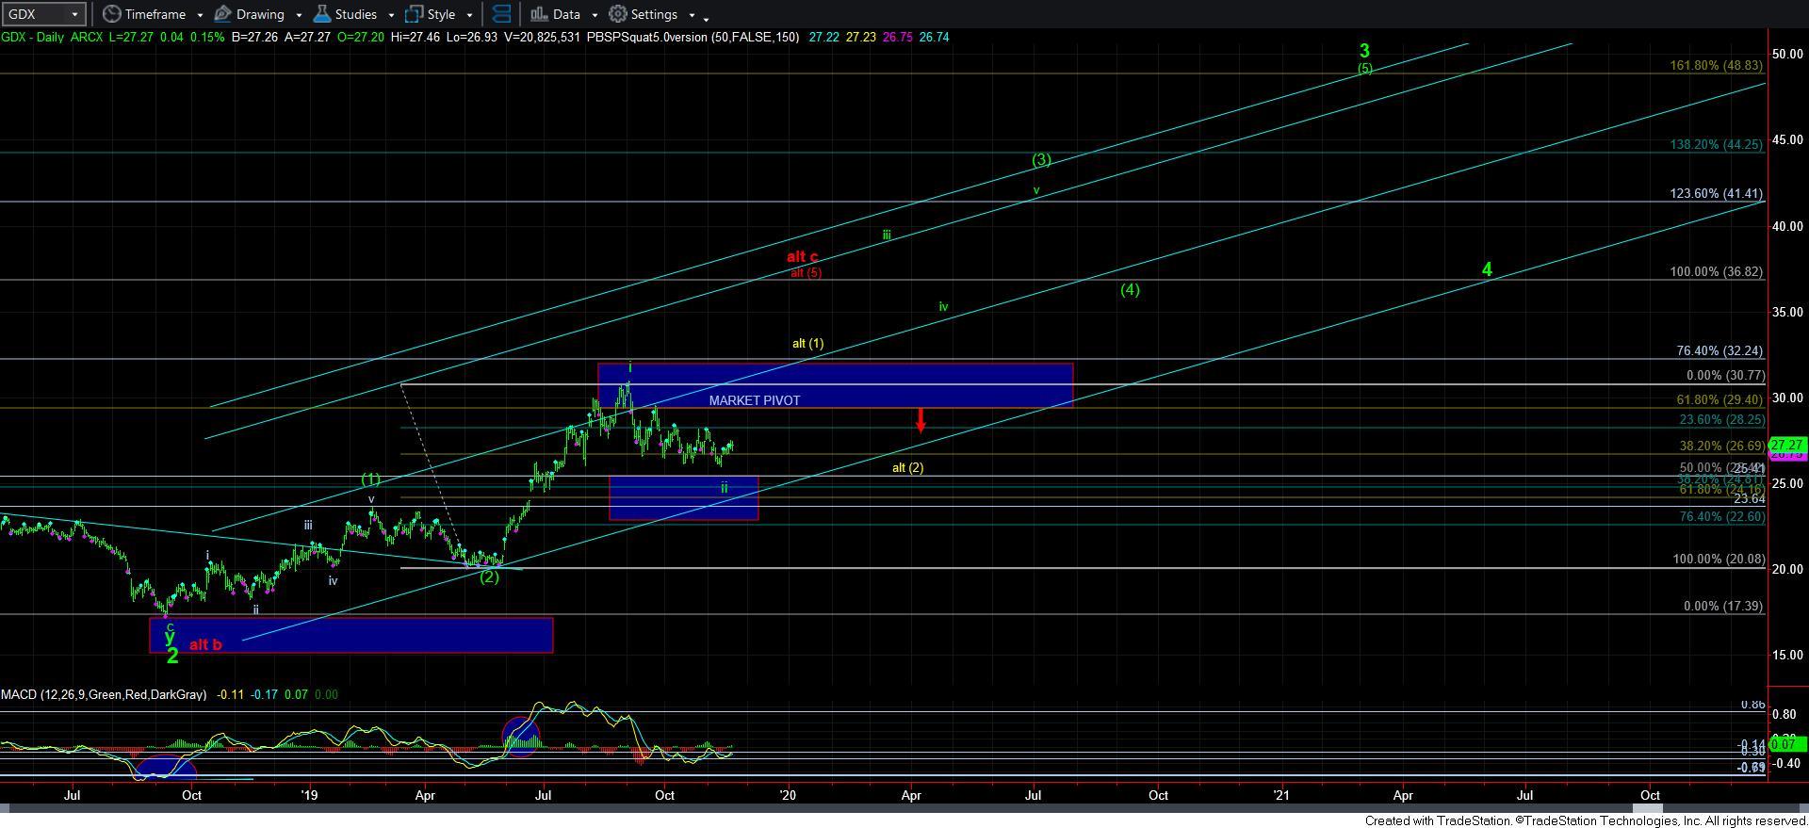Select the red down arrow drawing on chart
Image resolution: width=1809 pixels, height=828 pixels.
click(x=921, y=420)
